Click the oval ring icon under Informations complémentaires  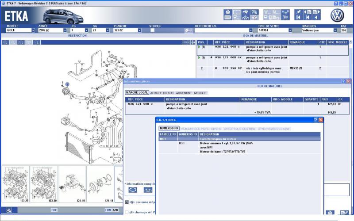(133, 190)
